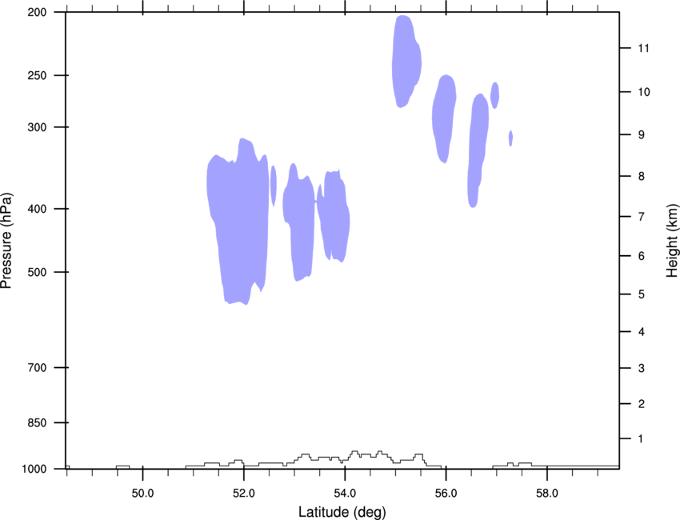
Task: Click the 200 pressure tick label
Action: (x=37, y=12)
